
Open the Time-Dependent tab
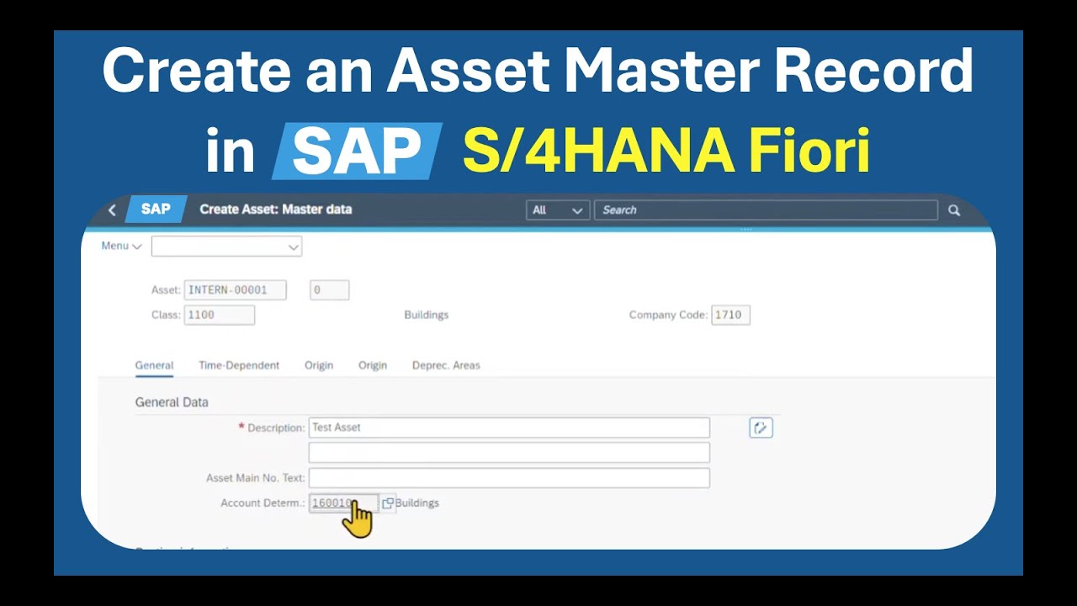point(239,365)
